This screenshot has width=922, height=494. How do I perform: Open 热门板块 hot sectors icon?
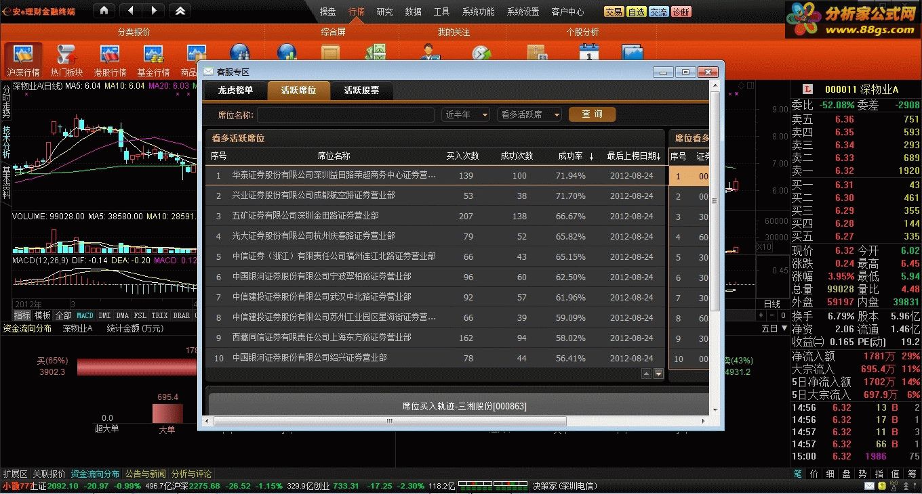[x=66, y=61]
